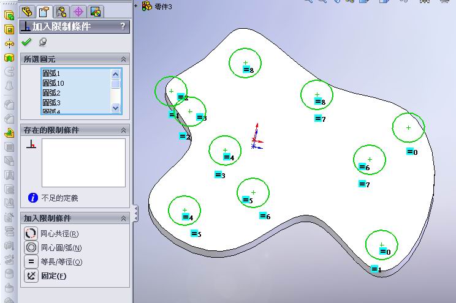
Task: Click the blue info icon beside 不足的定義
Action: tap(33, 198)
